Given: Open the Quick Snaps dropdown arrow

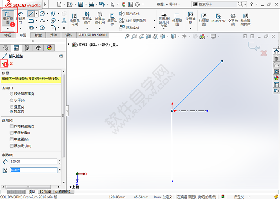Looking at the screenshot, I should pos(190,29).
